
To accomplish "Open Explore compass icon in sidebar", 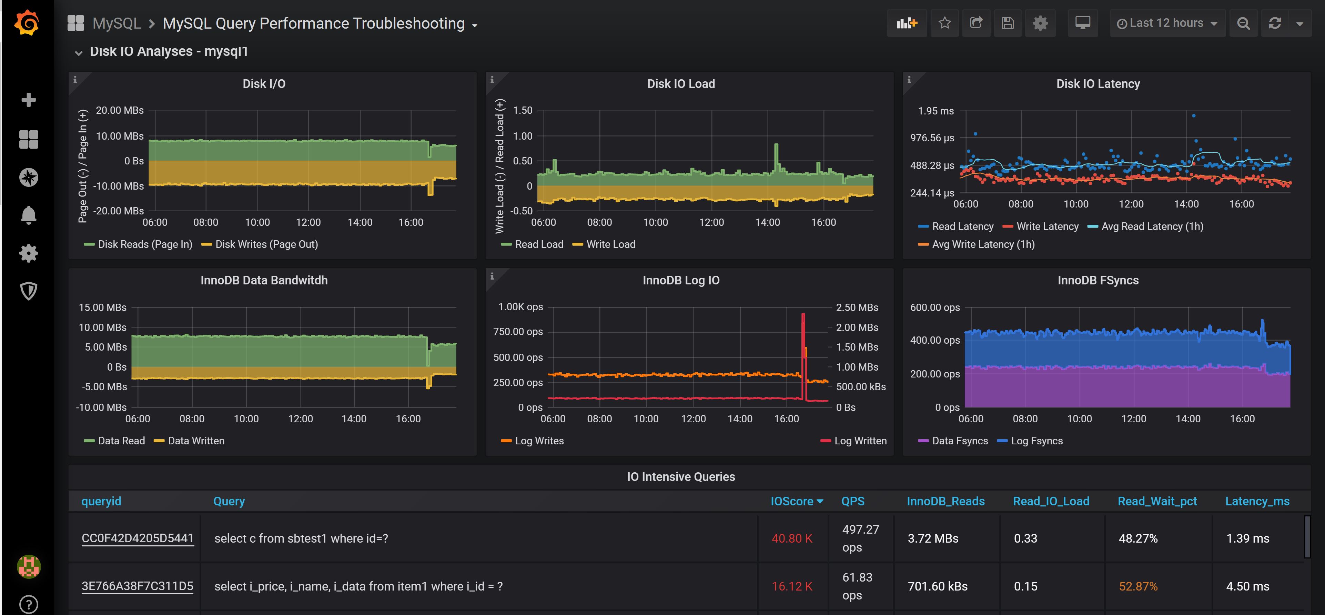I will (28, 178).
